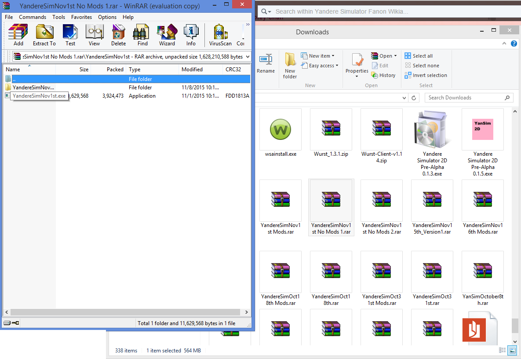Select YandereSimNov1st Mods.rar file
This screenshot has height=359, width=521.
tap(281, 207)
